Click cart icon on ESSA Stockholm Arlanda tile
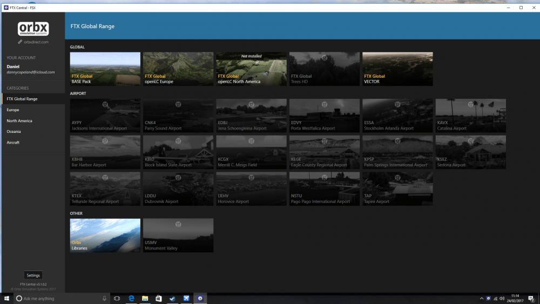The image size is (540, 304). [397, 104]
